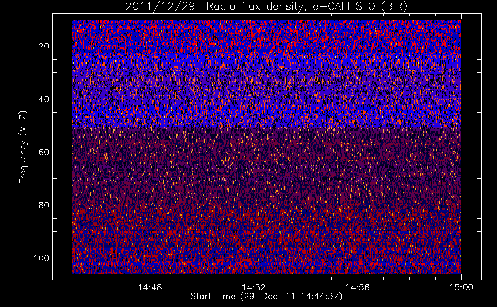Click the 40 frequency tick label

44,99
